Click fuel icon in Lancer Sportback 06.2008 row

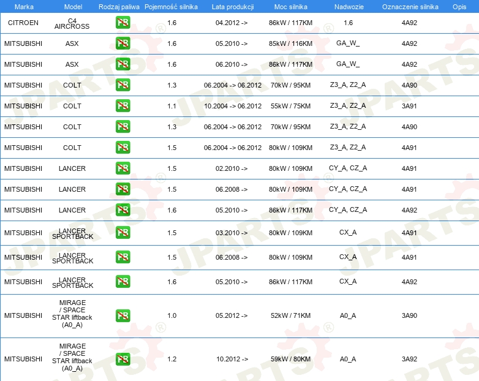coord(123,257)
